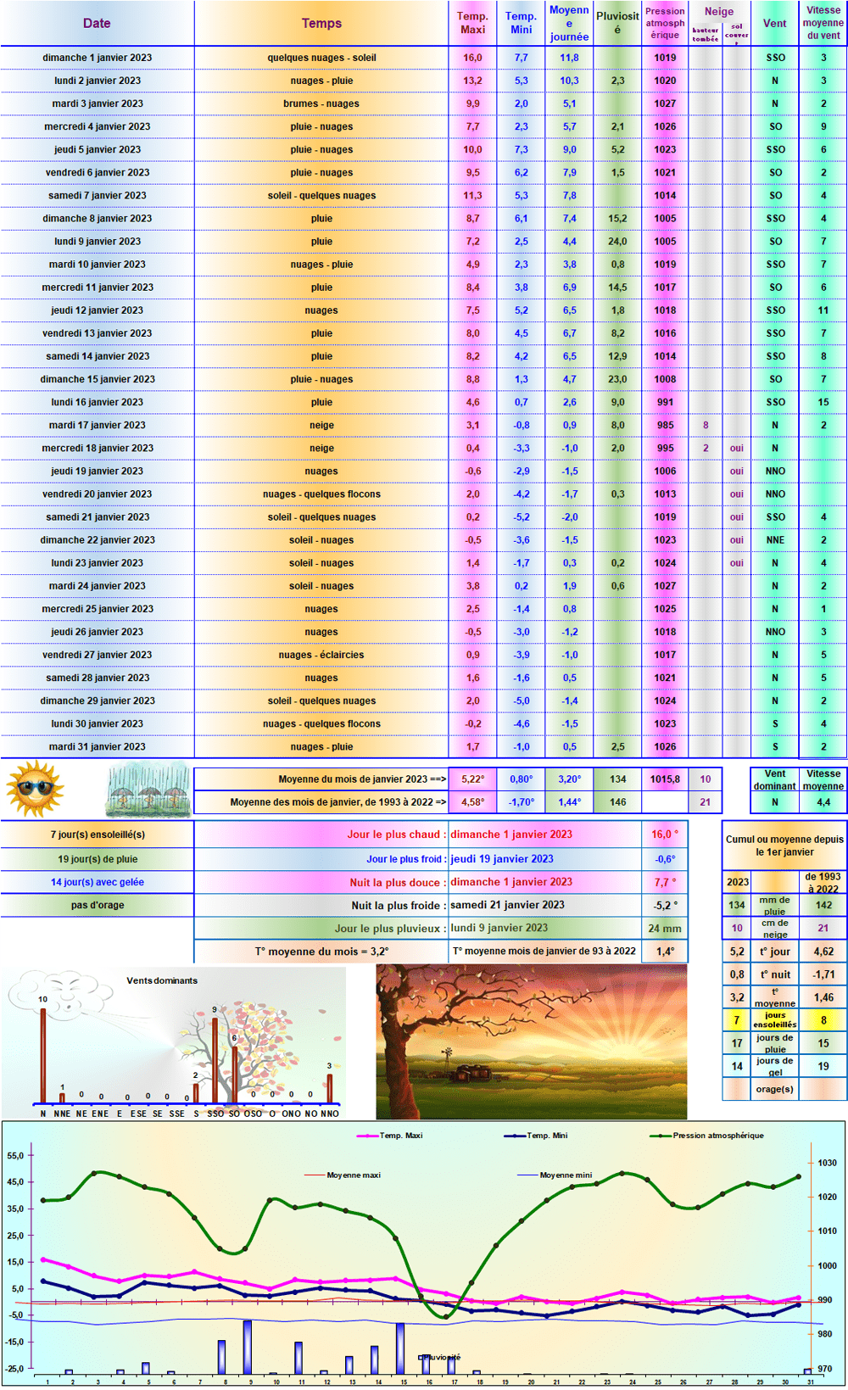The width and height of the screenshot is (848, 1390).
Task: Click 'Jour le plus chaud :' label
Action: click(396, 835)
